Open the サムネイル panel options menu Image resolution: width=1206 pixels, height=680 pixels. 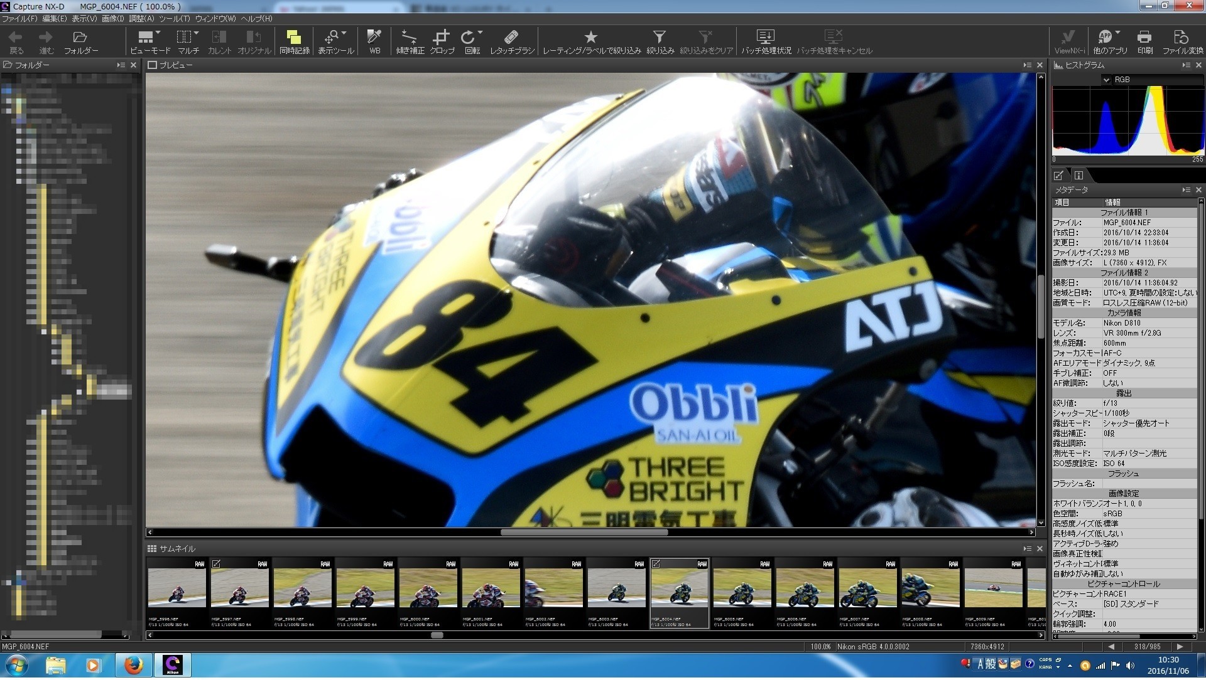1027,549
